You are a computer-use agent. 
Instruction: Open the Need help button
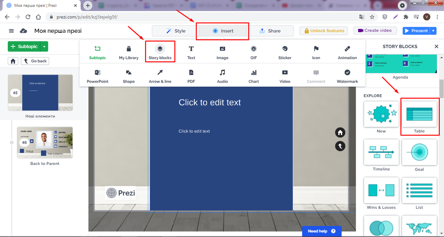tap(321, 231)
